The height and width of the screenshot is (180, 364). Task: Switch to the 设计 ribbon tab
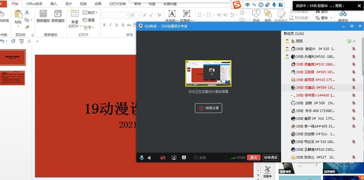coord(68,4)
